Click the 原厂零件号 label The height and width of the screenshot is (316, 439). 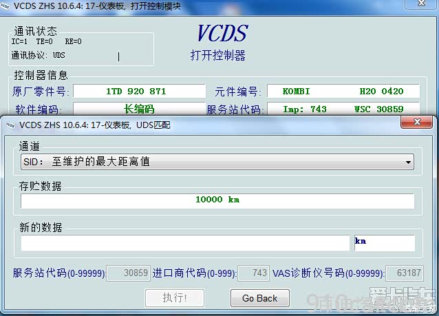40,92
